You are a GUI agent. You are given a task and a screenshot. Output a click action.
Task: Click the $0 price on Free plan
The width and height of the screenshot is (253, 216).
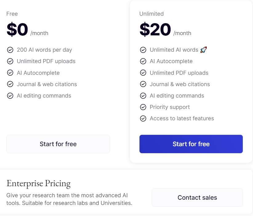point(17,30)
